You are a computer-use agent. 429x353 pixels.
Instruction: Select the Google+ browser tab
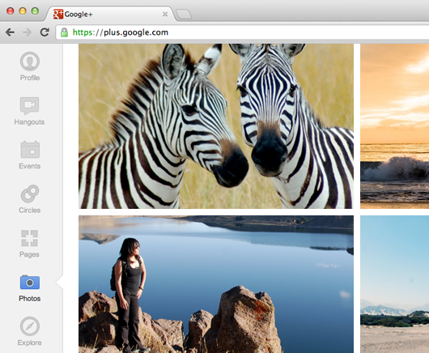tap(110, 14)
